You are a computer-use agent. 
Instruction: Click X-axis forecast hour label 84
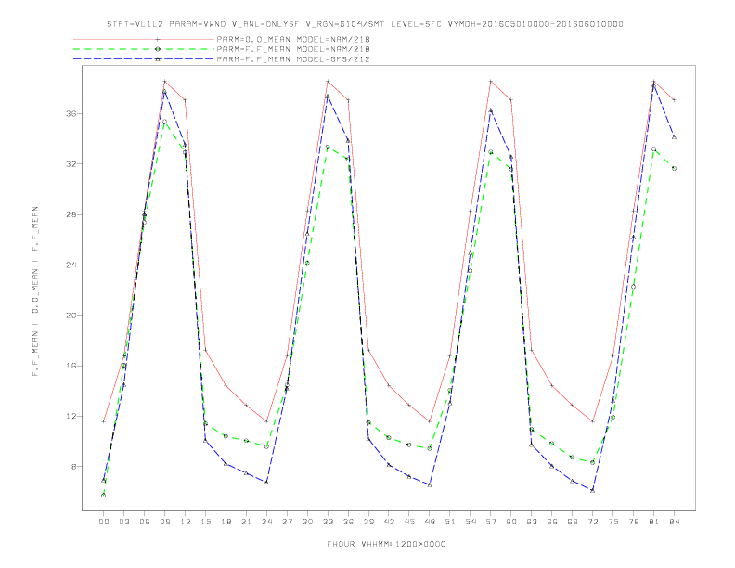tap(674, 522)
